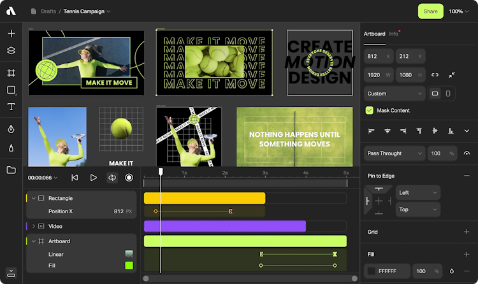
Task: Align vertical centers icon
Action: coord(435,131)
